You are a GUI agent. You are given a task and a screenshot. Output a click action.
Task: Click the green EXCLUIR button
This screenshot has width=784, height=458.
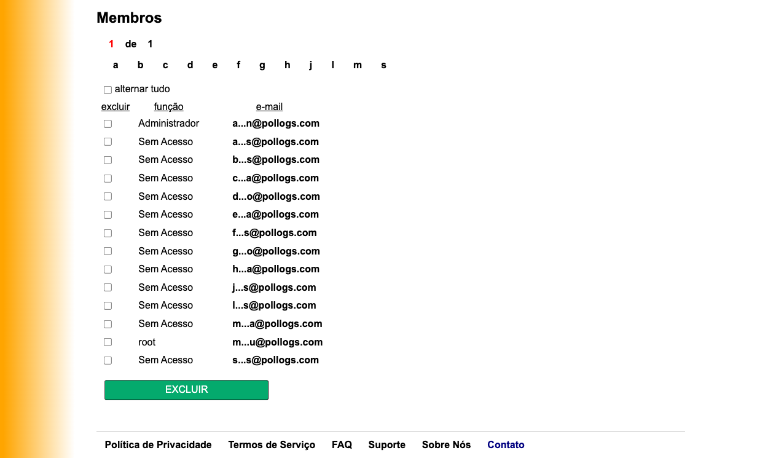[x=186, y=390]
